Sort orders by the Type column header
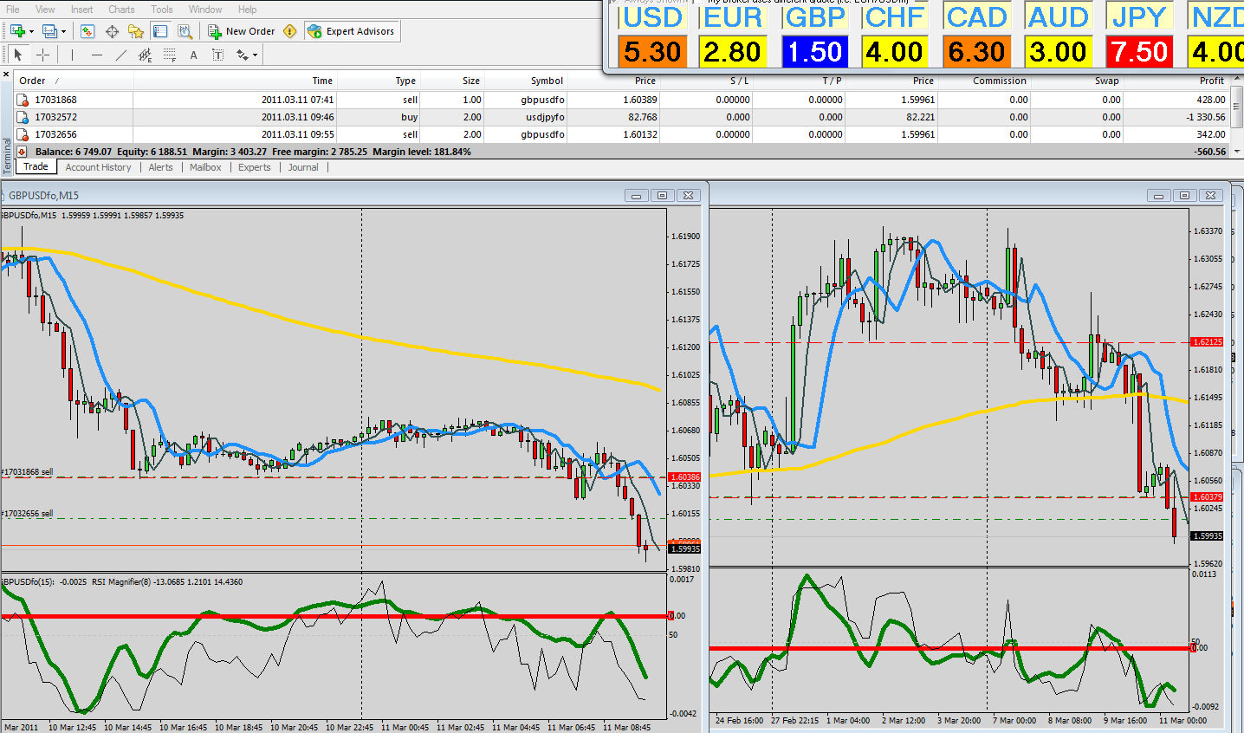This screenshot has height=733, width=1244. click(x=378, y=81)
